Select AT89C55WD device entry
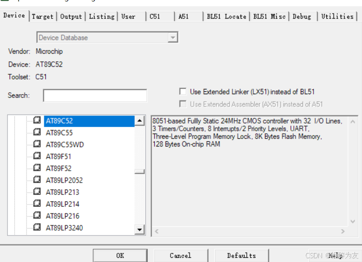The height and width of the screenshot is (262, 362). [x=65, y=145]
